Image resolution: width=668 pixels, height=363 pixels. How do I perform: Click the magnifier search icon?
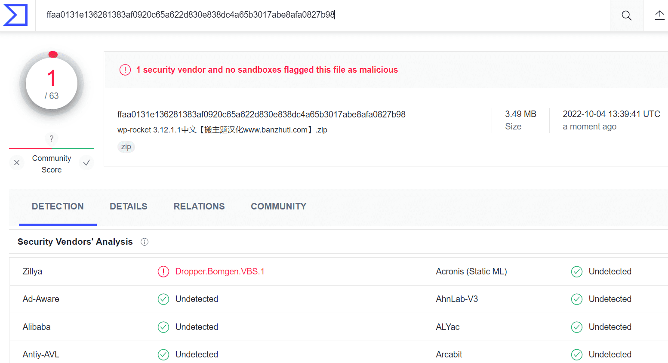[x=627, y=15]
